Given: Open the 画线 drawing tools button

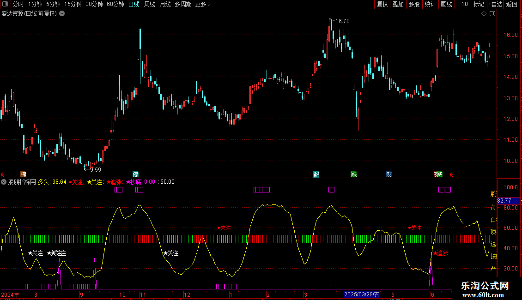Looking at the screenshot, I should click(x=446, y=4).
